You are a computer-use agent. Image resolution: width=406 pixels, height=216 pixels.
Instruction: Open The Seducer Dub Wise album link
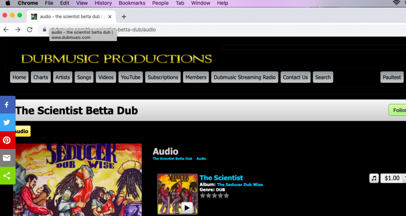coord(240,185)
